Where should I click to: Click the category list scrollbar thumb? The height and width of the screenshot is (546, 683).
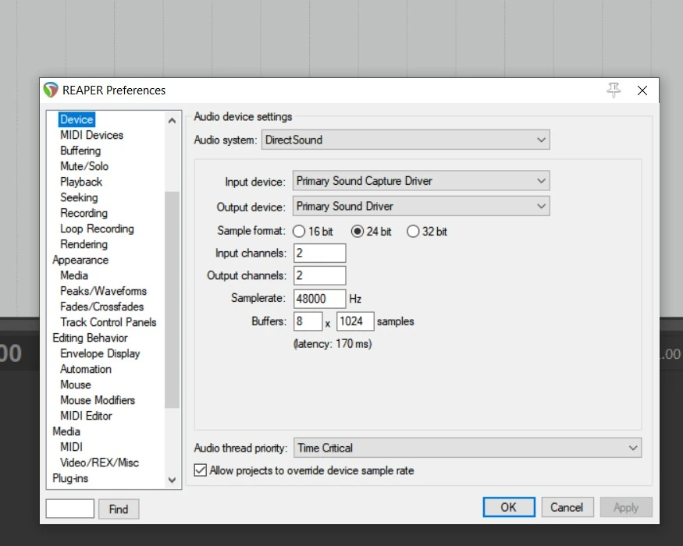(172, 300)
